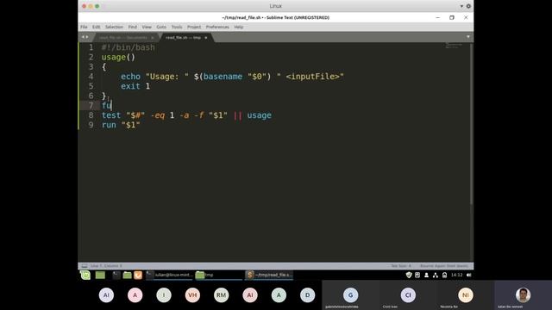The width and height of the screenshot is (552, 310).
Task: Switch to the iulian@linux-mint terminal window
Action: click(169, 275)
